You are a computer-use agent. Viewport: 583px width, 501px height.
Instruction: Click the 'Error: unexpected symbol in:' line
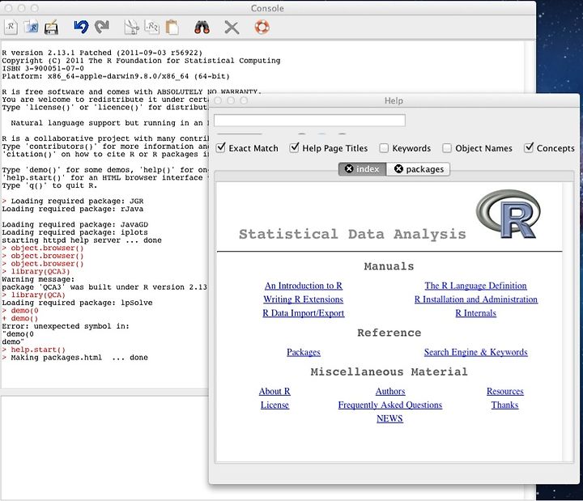(66, 326)
